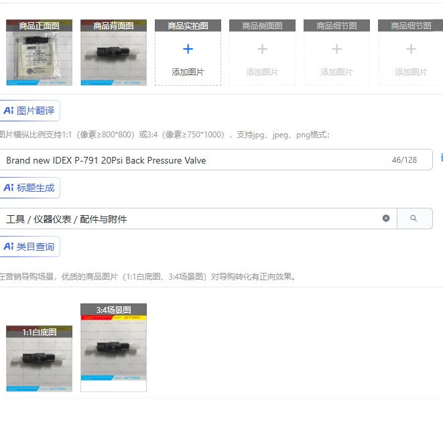Click the marketing hint text 在营销导购场景
Viewport: 443px width, 429px height.
click(147, 276)
